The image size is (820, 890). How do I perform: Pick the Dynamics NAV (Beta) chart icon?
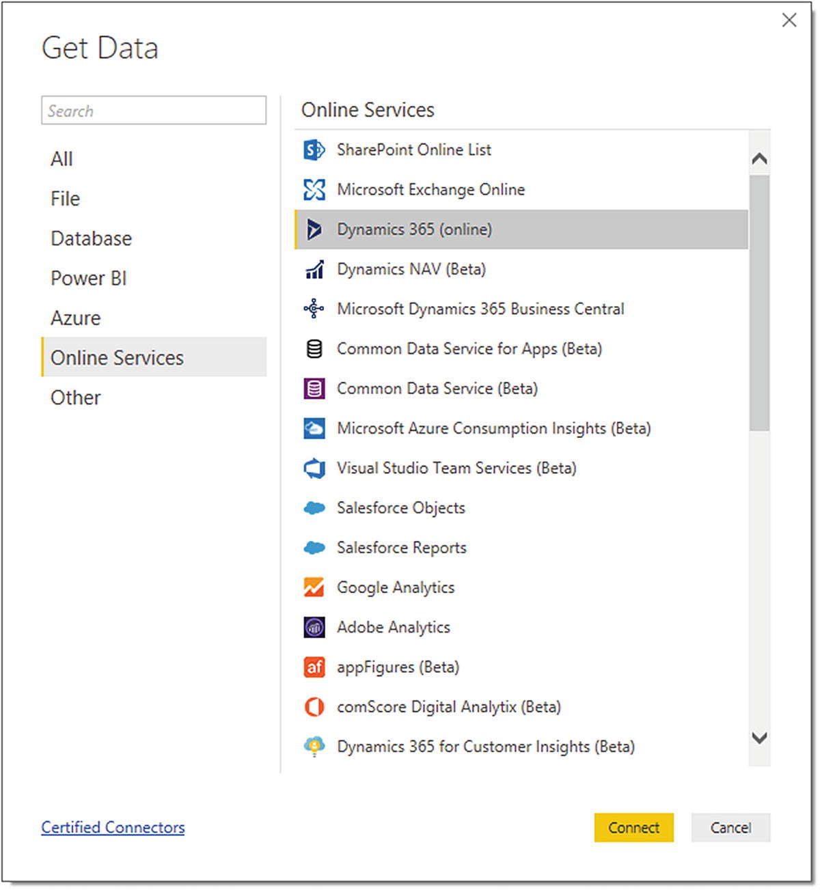tap(314, 269)
